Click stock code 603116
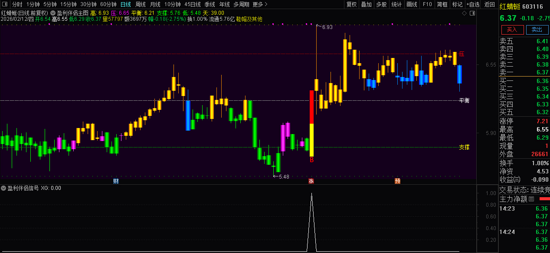550x253 pixels. point(533,6)
